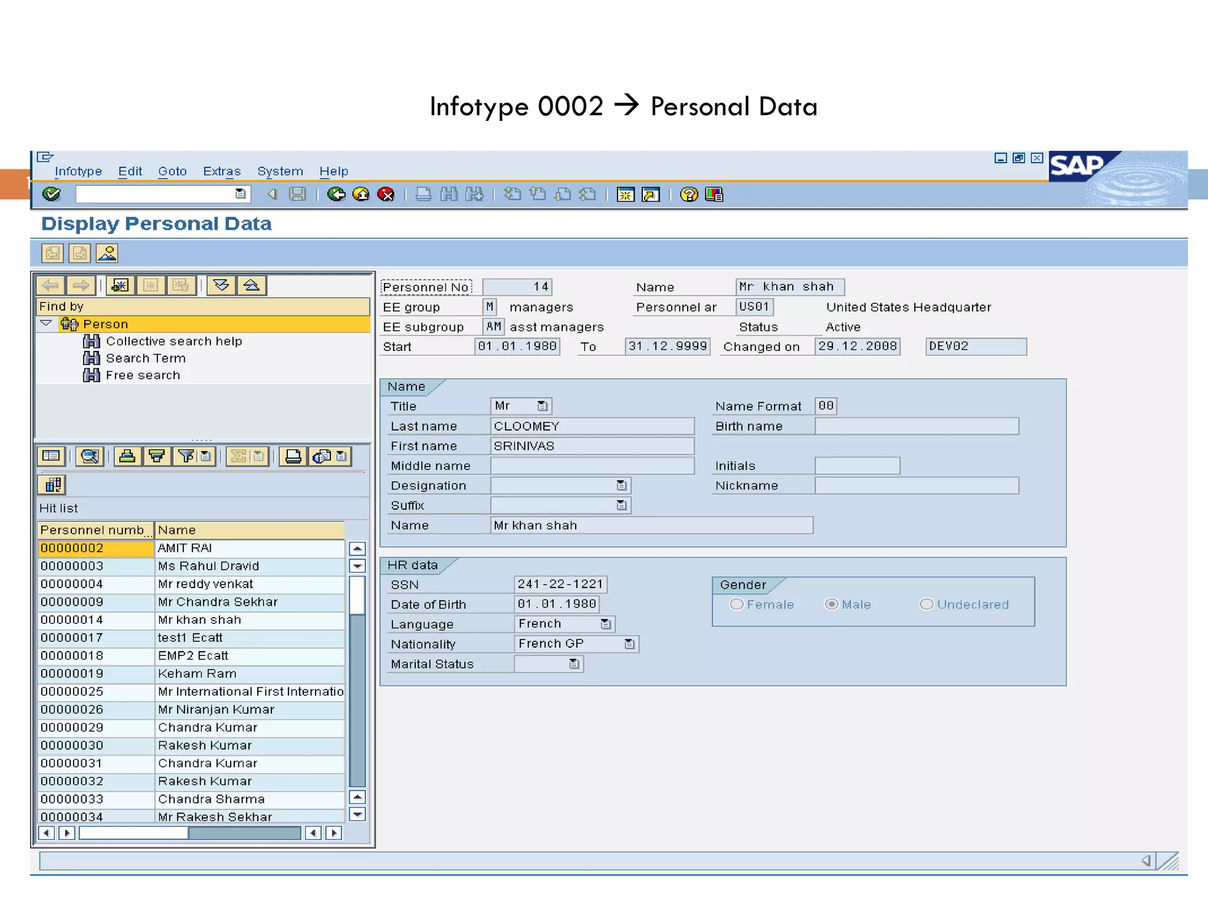Click the Last Page icon

pos(587,194)
